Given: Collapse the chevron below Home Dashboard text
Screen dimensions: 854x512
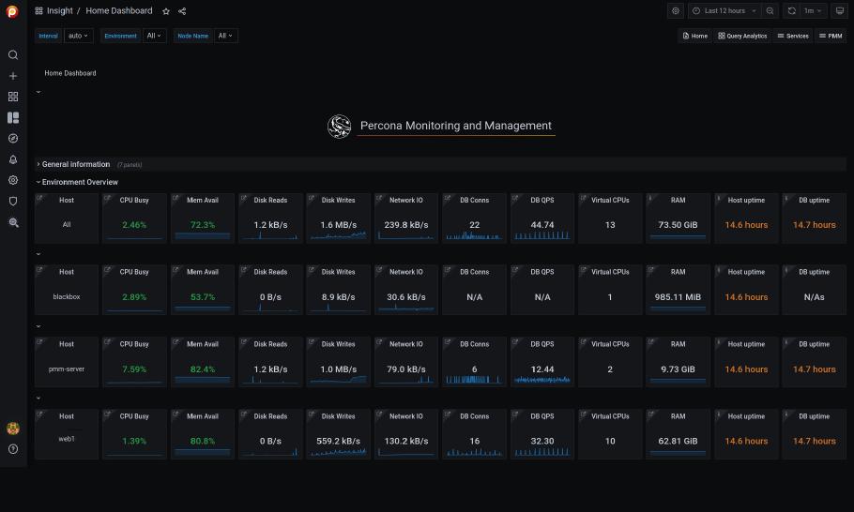Looking at the screenshot, I should (x=38, y=92).
